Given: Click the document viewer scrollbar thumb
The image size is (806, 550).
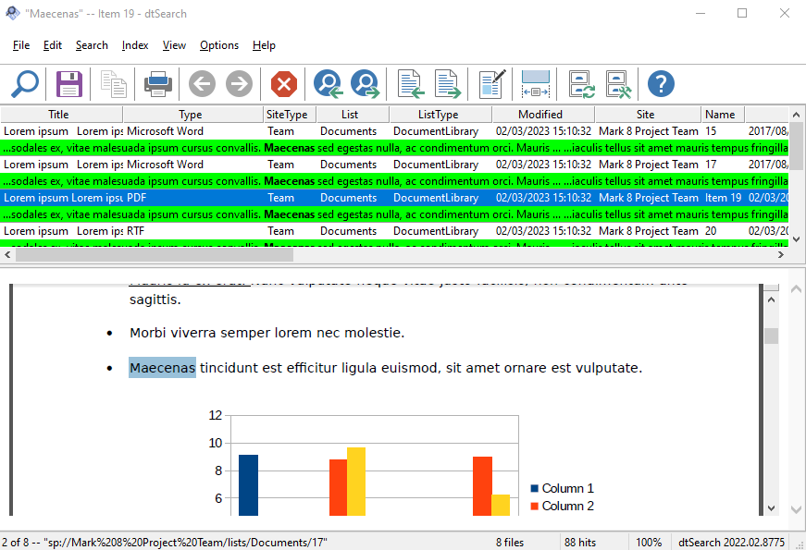Looking at the screenshot, I should point(771,336).
